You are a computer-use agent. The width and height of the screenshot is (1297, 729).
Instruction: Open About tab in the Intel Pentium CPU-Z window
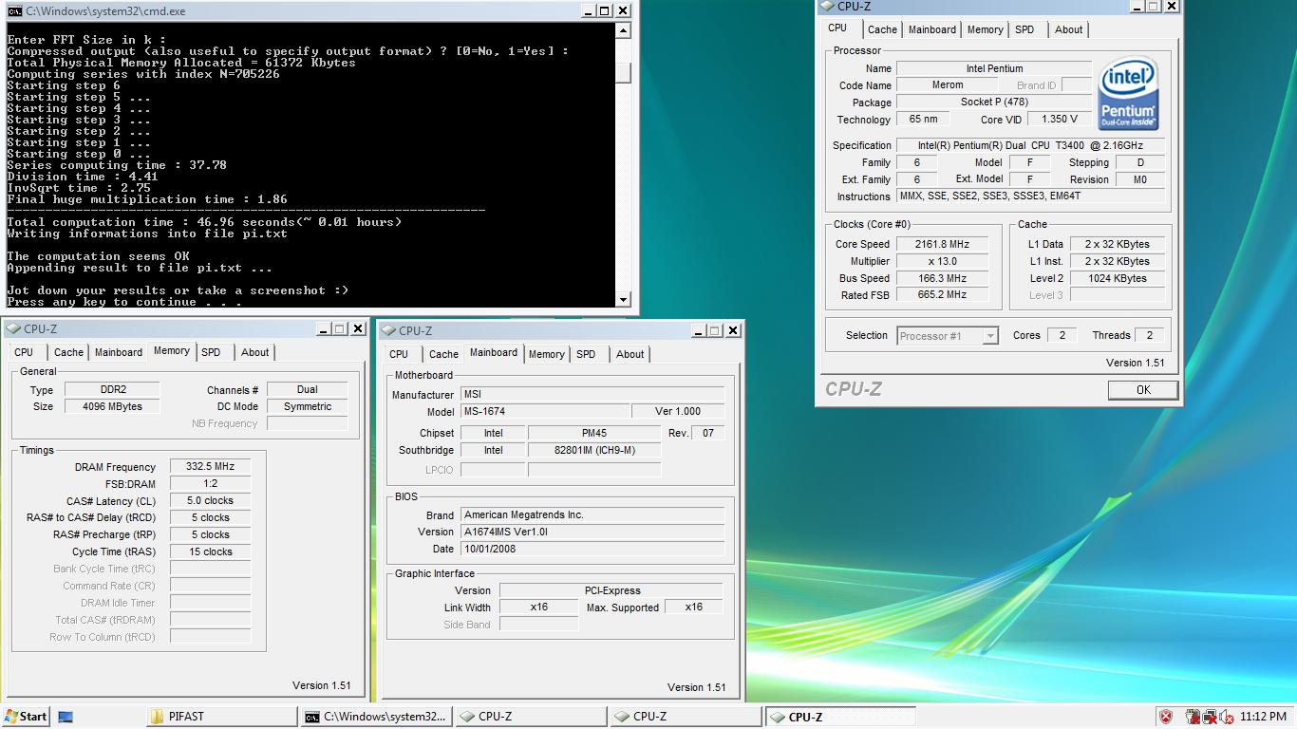(x=1068, y=29)
